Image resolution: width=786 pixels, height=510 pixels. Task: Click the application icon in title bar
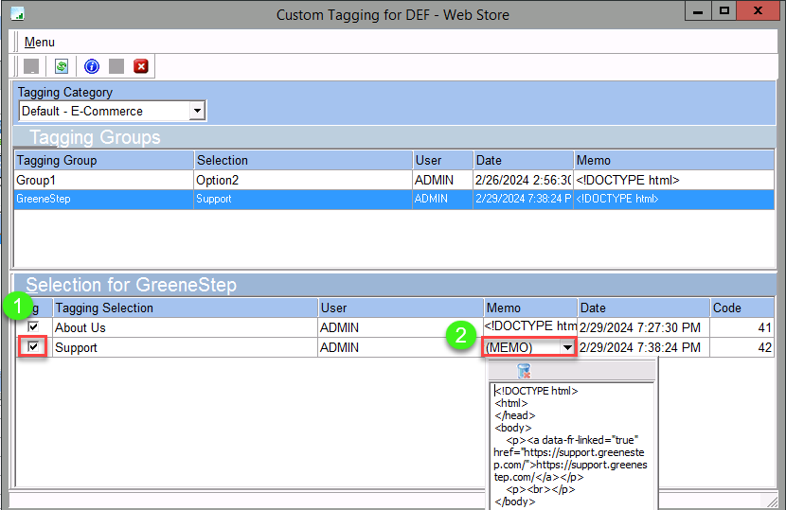17,14
